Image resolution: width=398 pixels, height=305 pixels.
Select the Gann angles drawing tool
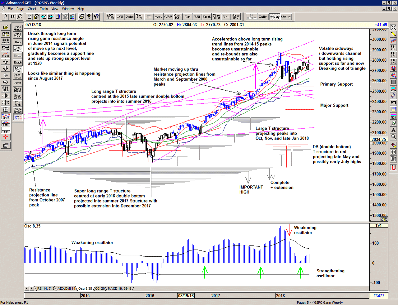coord(6,123)
